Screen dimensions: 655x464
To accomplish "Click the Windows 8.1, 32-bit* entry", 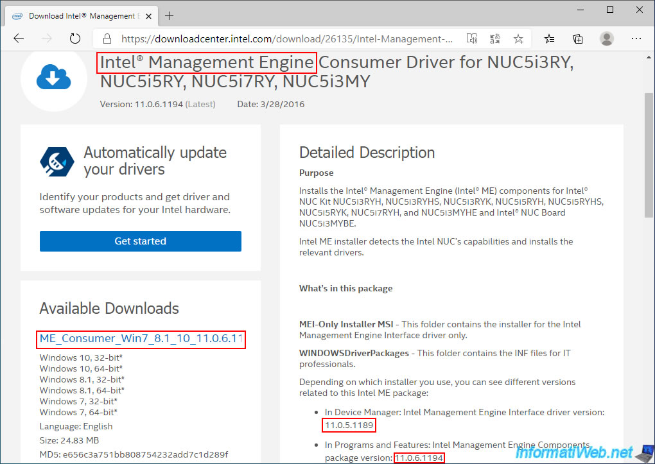I will (x=82, y=379).
